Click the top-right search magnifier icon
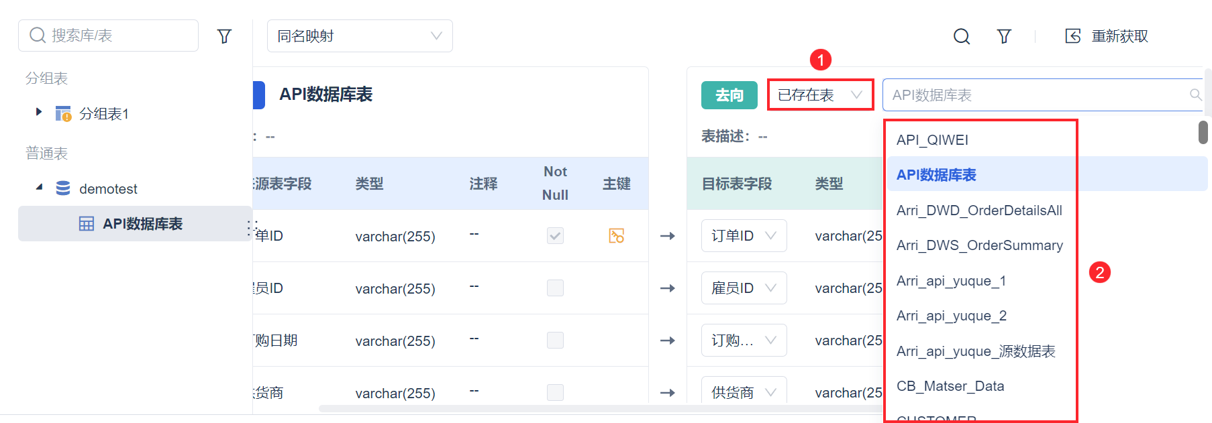Image resolution: width=1212 pixels, height=423 pixels. 962,36
